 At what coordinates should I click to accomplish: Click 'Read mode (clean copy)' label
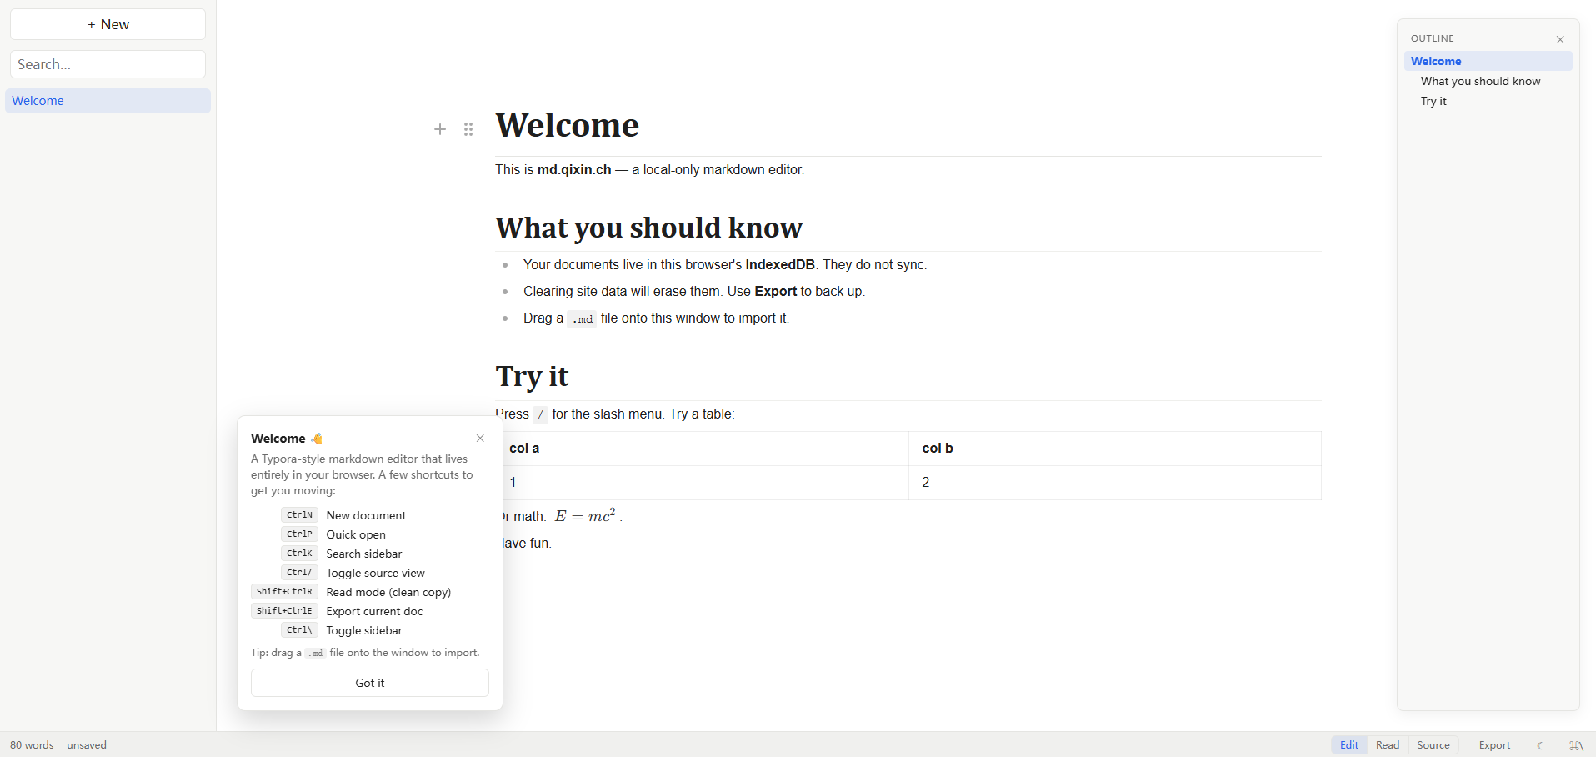pos(388,592)
